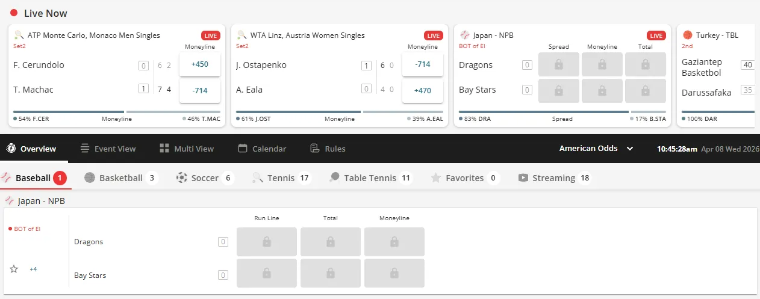Open the American Odds format dropdown
Screen dimensions: 760x299
click(596, 149)
